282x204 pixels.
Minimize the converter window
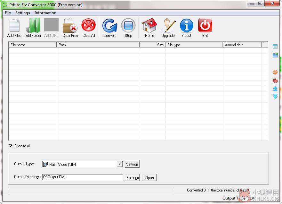coord(251,4)
